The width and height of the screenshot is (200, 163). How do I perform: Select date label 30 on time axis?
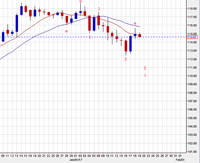click(171, 156)
